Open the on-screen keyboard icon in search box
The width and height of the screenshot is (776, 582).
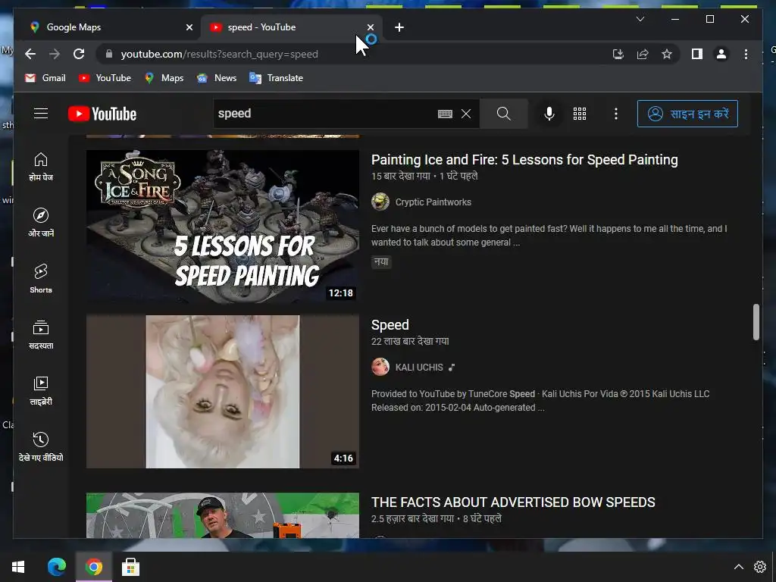[445, 114]
